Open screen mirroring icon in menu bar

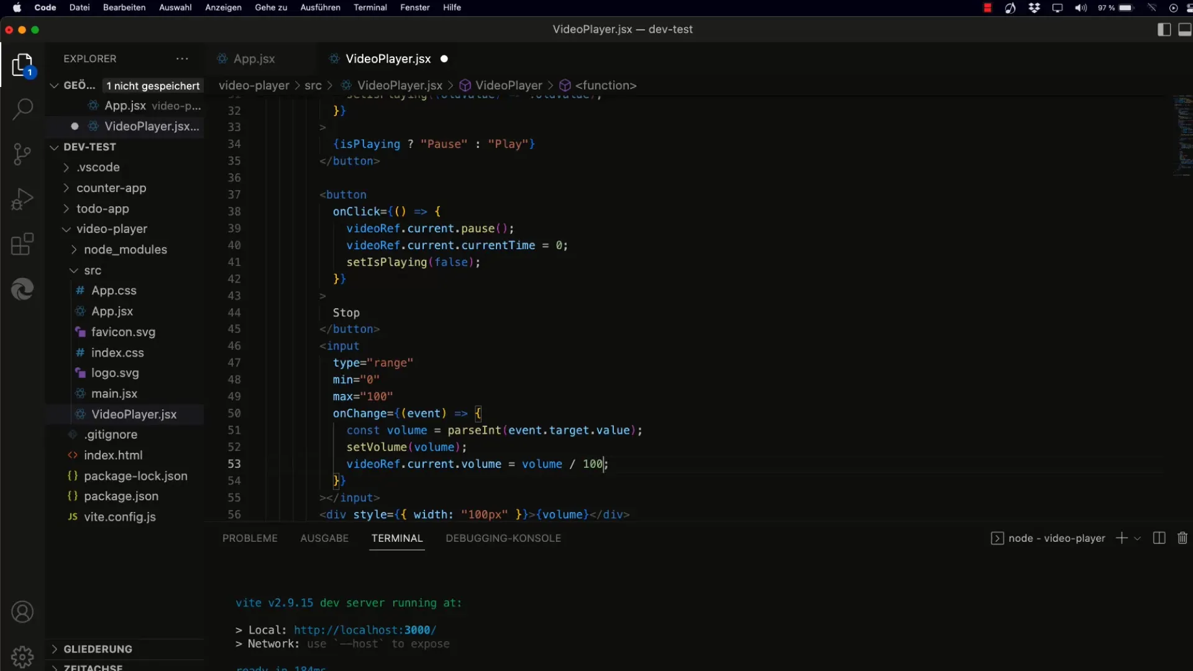click(x=1058, y=7)
